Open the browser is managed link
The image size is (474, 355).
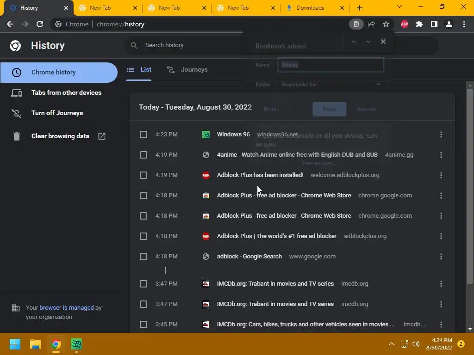pos(67,307)
